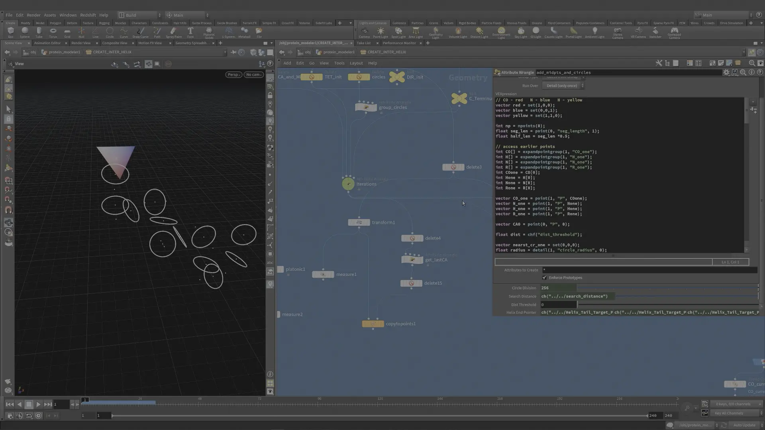The height and width of the screenshot is (430, 765).
Task: Toggle the lock icon in viewport sidebar
Action: pyautogui.click(x=270, y=96)
